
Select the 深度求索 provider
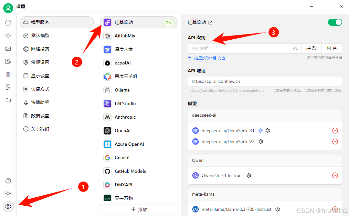click(x=138, y=49)
